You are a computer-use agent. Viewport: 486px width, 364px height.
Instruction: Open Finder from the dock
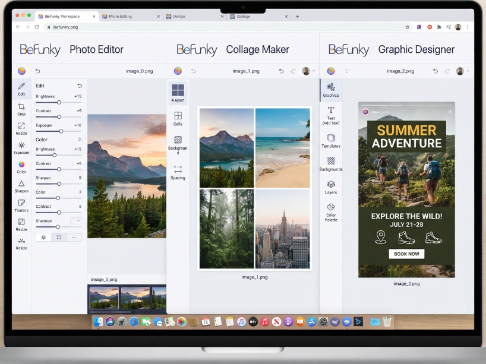(x=98, y=322)
